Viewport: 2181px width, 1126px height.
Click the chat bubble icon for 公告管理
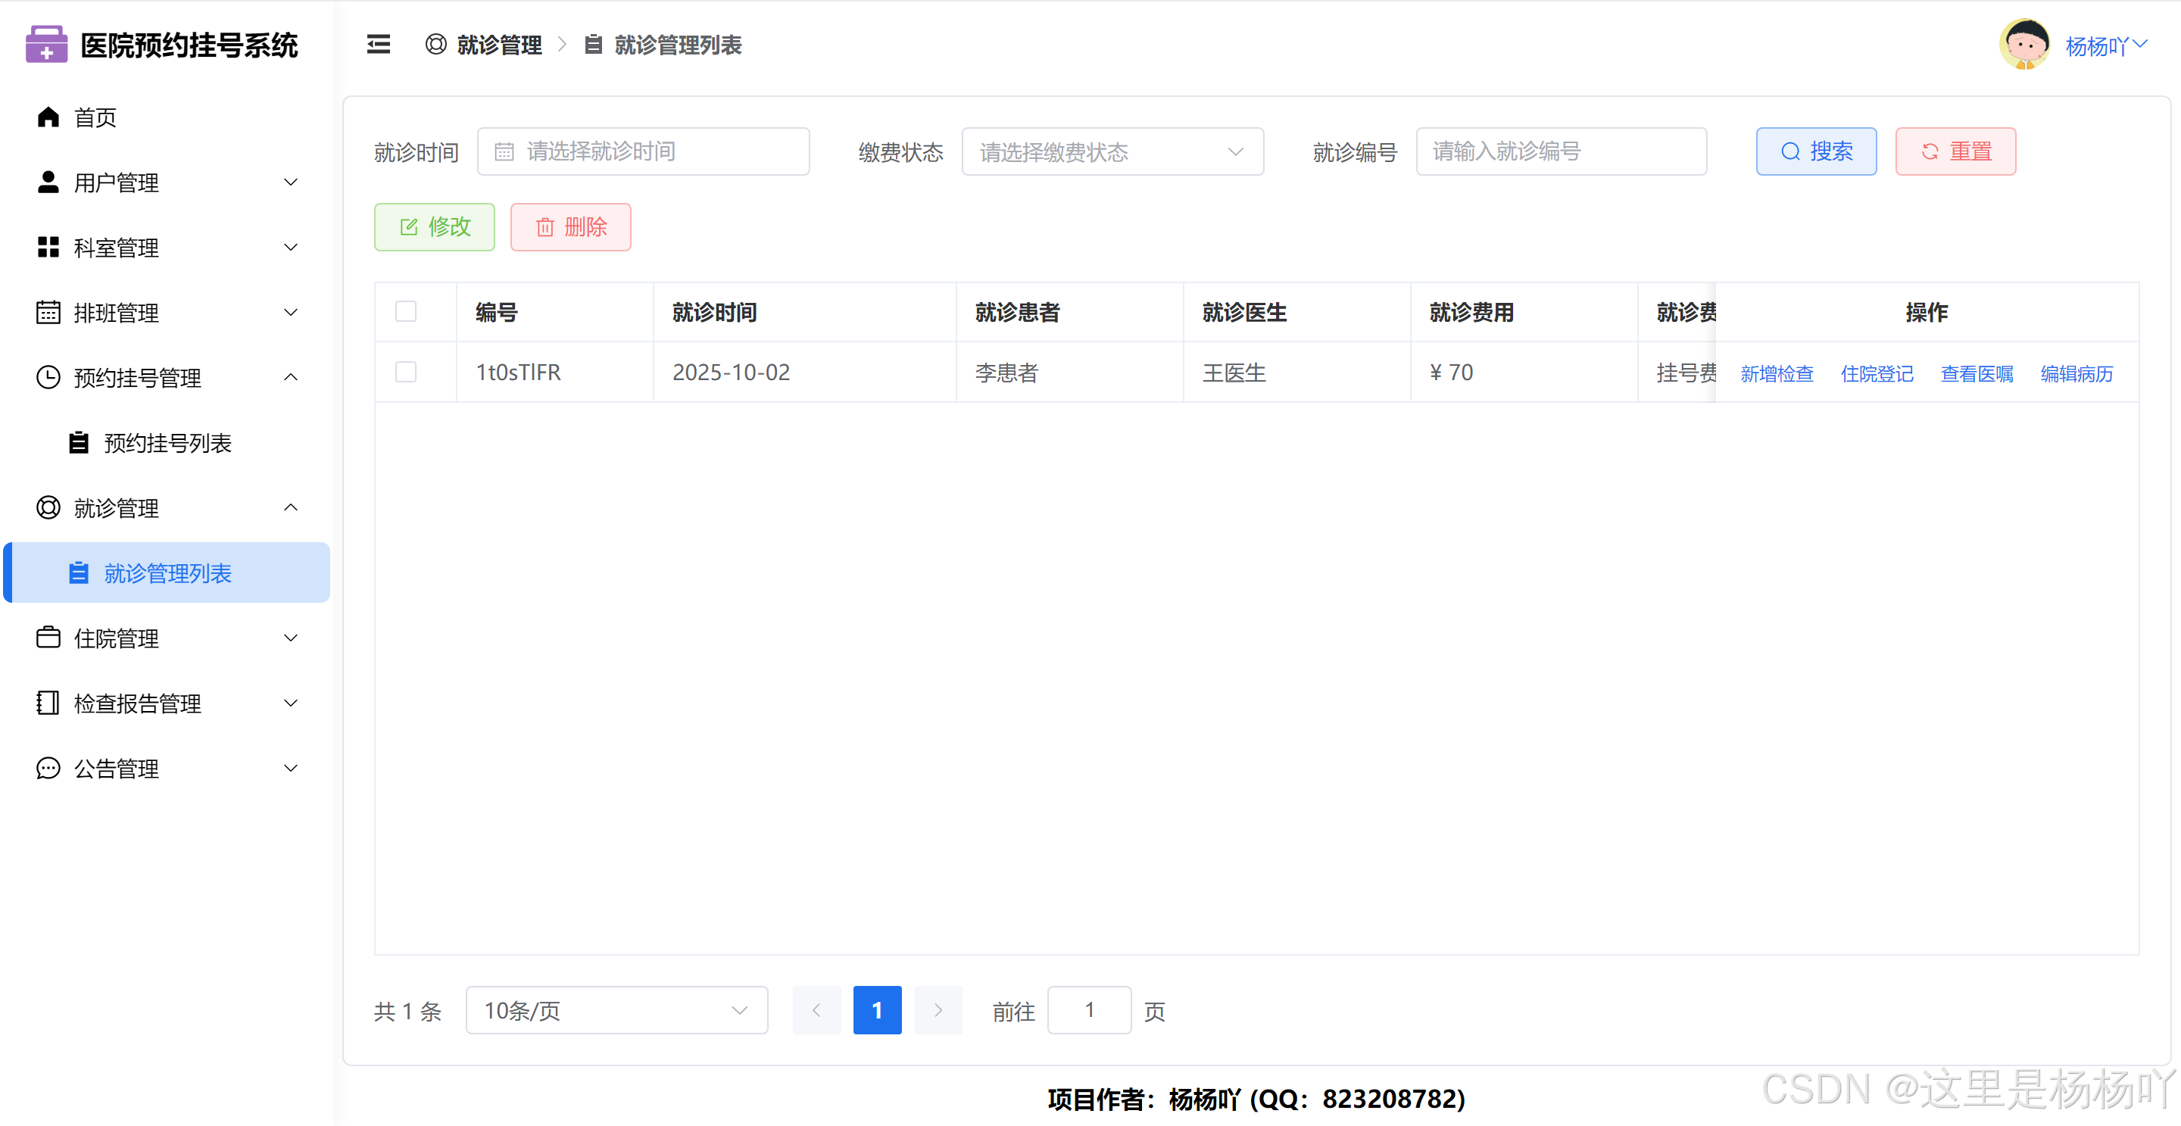[48, 769]
